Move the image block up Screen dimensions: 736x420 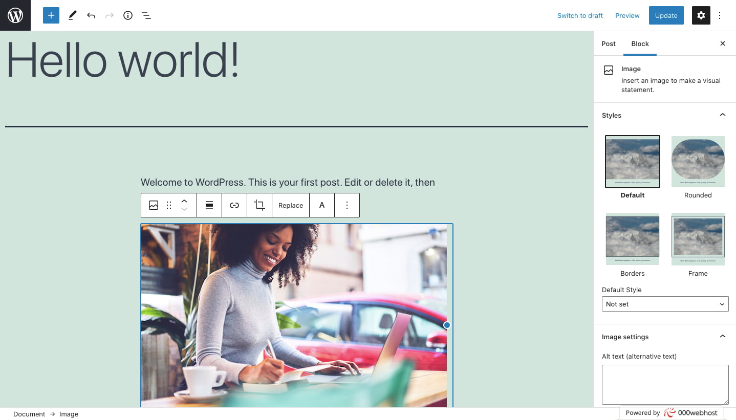[184, 201]
